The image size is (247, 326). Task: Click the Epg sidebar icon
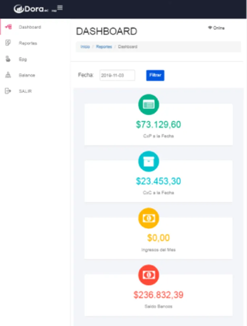(8, 59)
